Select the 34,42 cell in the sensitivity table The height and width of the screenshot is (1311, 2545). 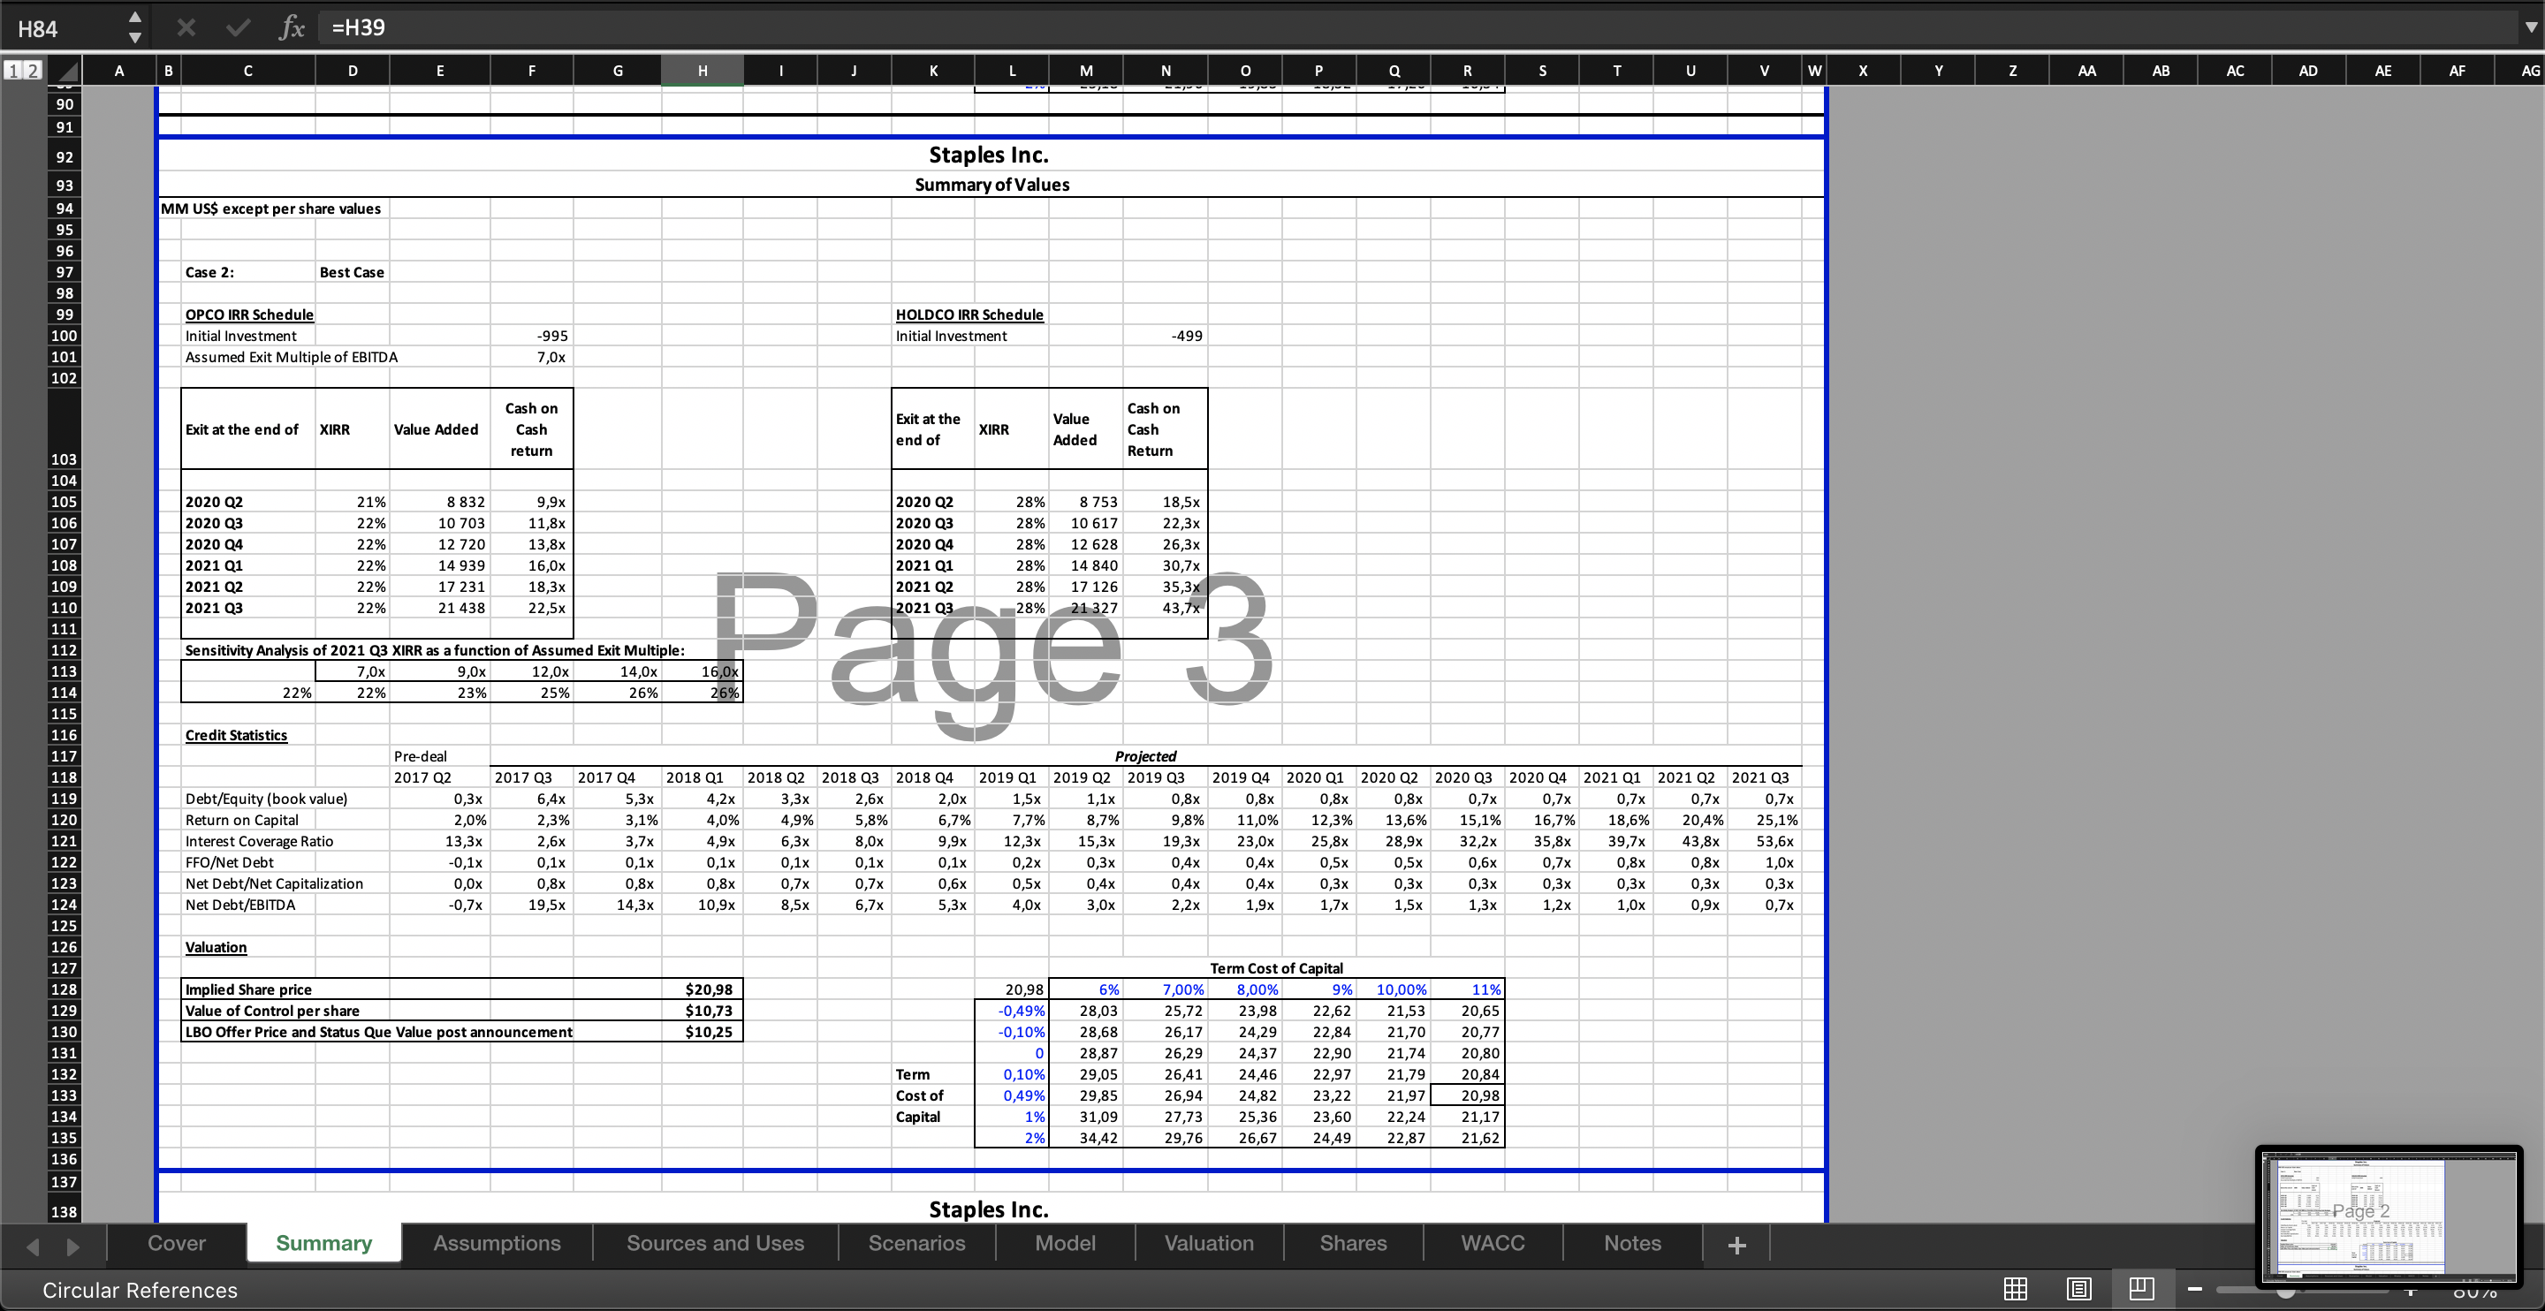pyautogui.click(x=1086, y=1137)
